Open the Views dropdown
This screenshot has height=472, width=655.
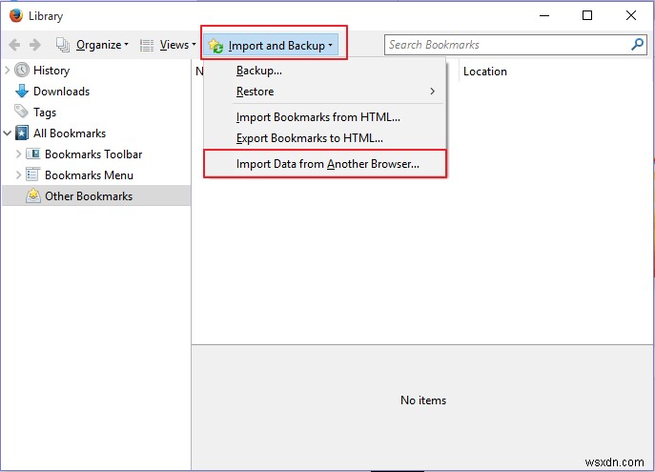[x=168, y=45]
